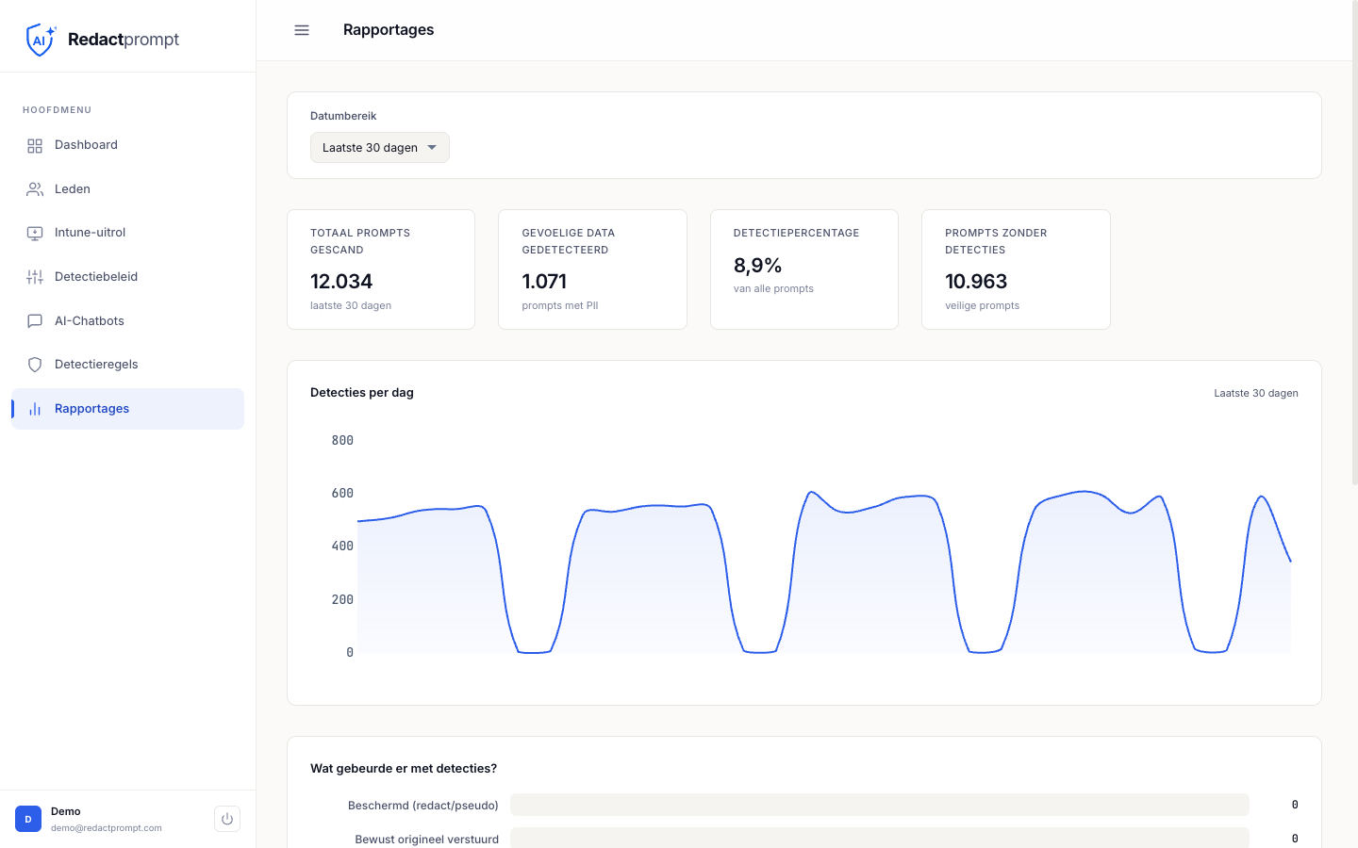
Task: Open the Laatste 30 dagen date range dropdown
Action: pos(380,148)
